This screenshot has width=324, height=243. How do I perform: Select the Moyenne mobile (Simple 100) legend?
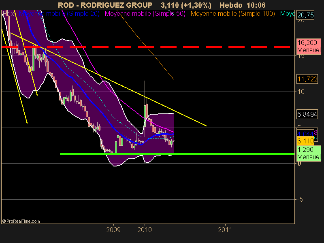232,14
